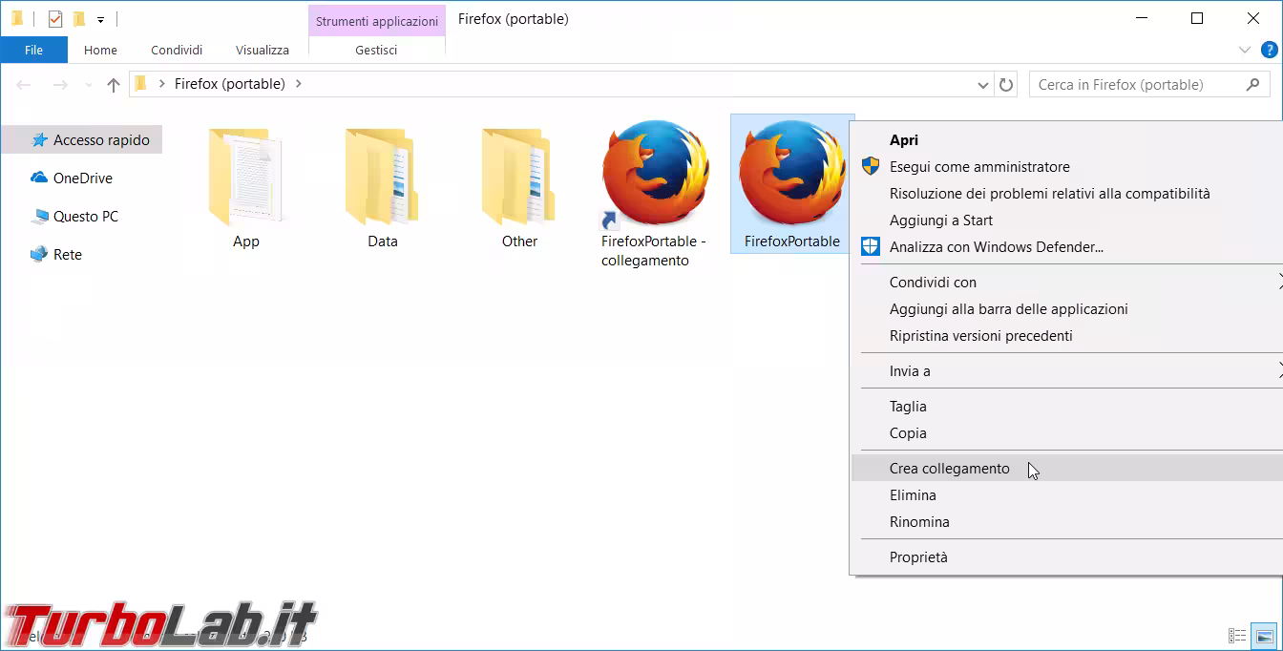Select Esegui come amministratore
Screen dimensions: 1283x651
[979, 167]
